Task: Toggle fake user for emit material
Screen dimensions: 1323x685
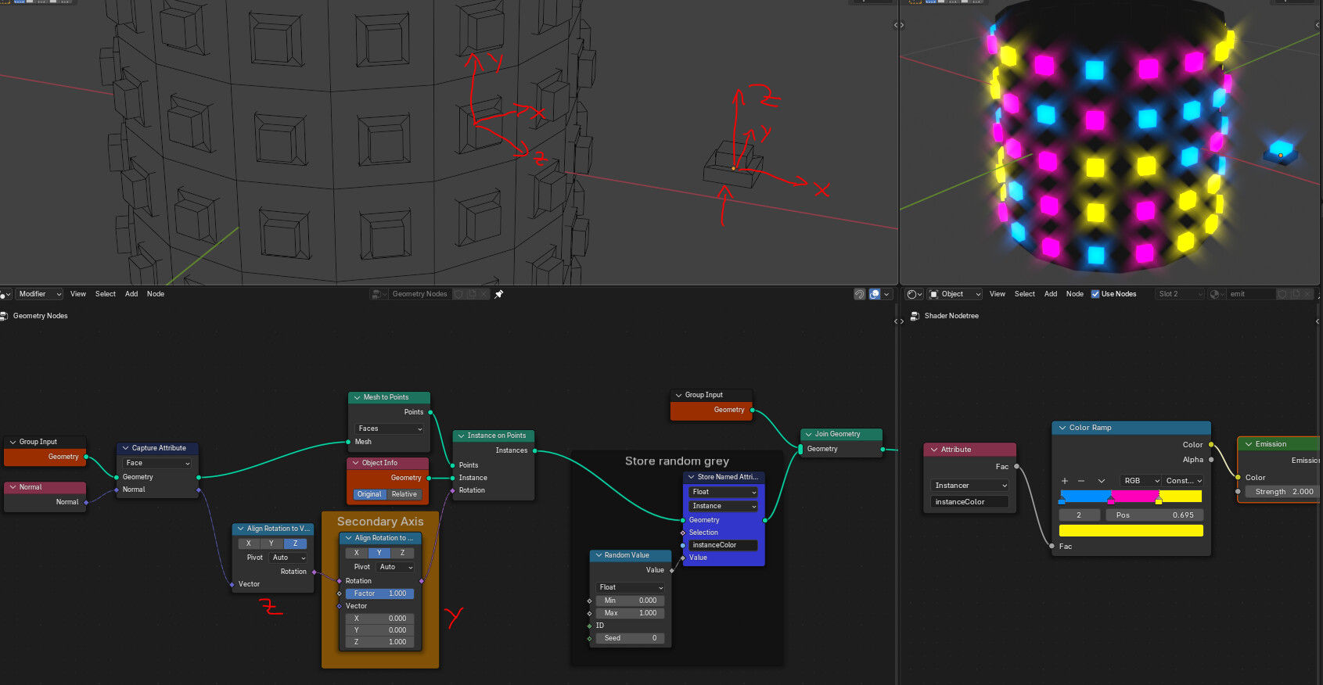Action: pyautogui.click(x=1283, y=294)
